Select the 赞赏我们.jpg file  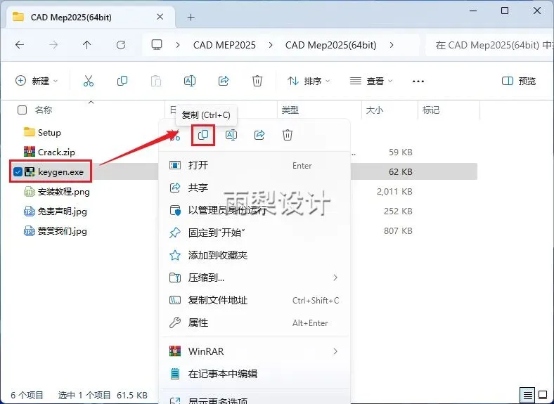point(62,231)
